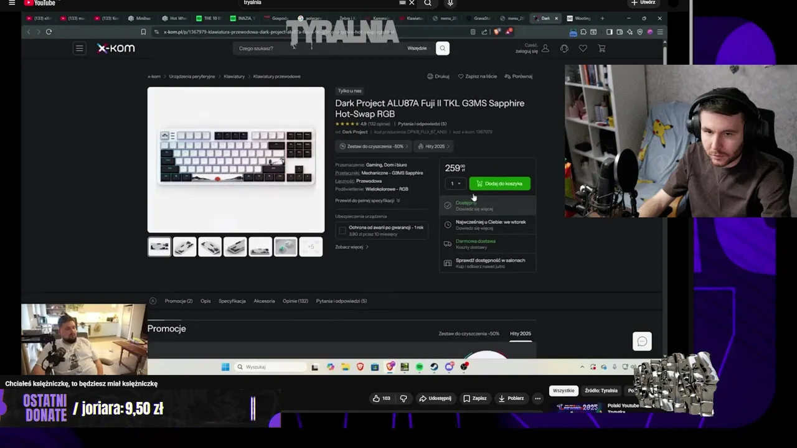The width and height of the screenshot is (797, 448).
Task: Open the Hity 2025 chip near title
Action: [434, 146]
